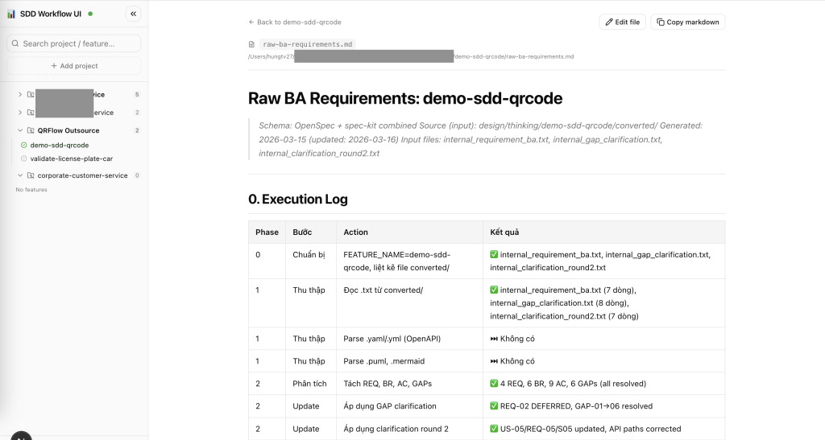
Task: Click the 0. Execution Log heading
Action: pos(298,199)
